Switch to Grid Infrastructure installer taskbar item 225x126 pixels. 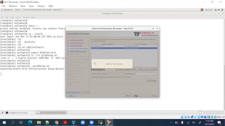click(x=51, y=113)
